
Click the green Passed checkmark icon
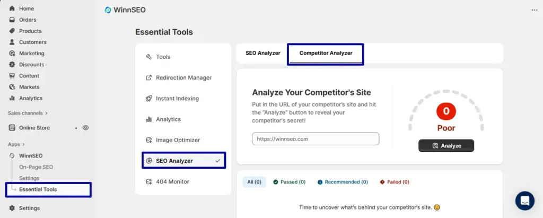click(276, 182)
